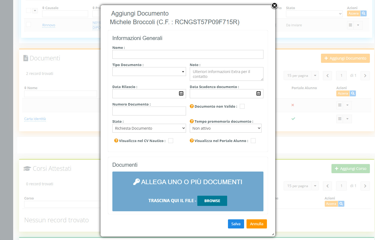Open the Tempo promemoria dropdown showing Non attivo
The height and width of the screenshot is (240, 375).
(226, 128)
